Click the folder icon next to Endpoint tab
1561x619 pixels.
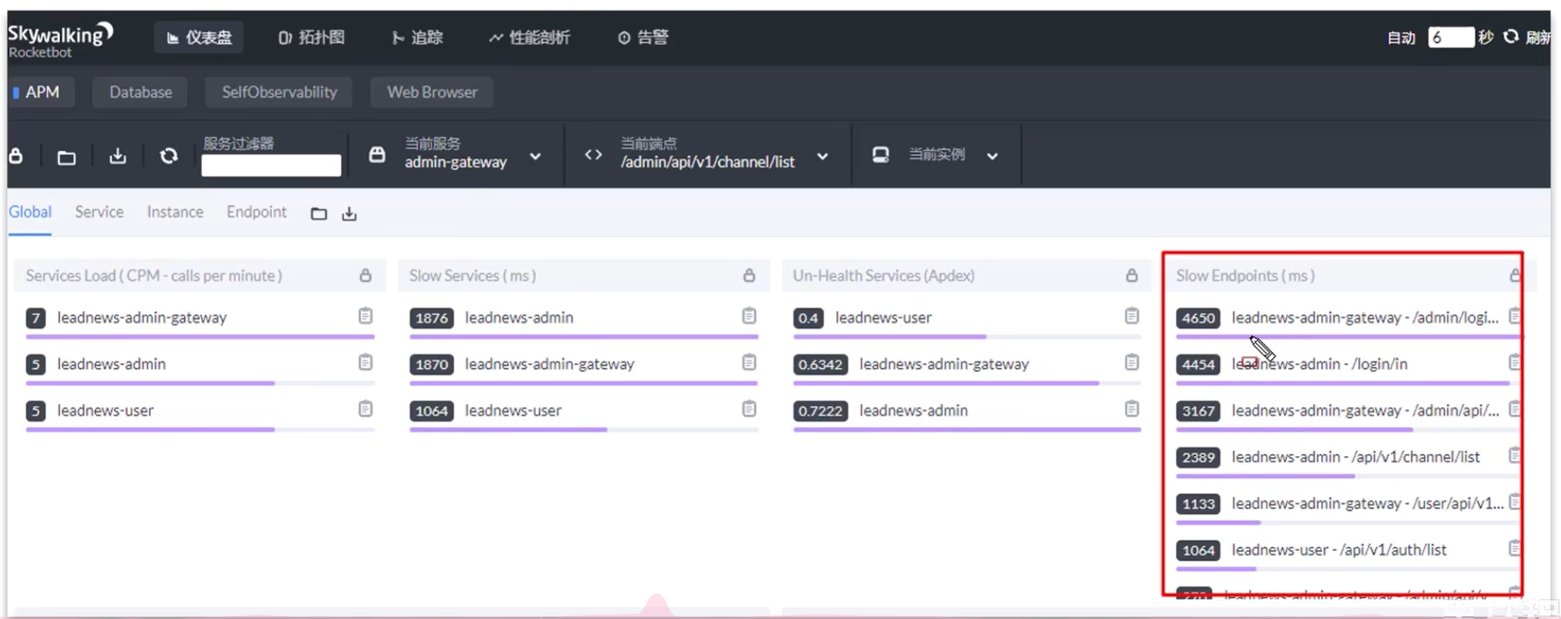(319, 214)
